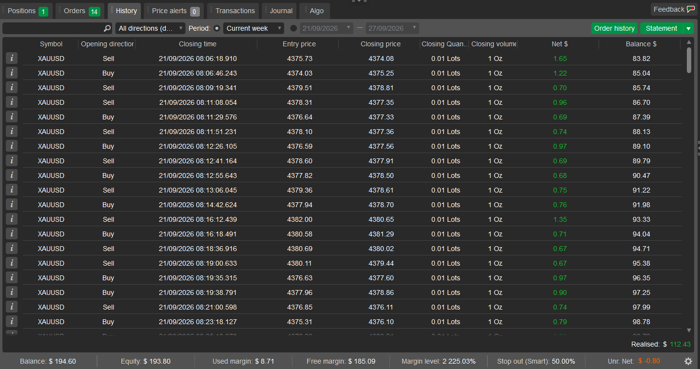Click the Feedback speech bubble icon

[x=691, y=9]
